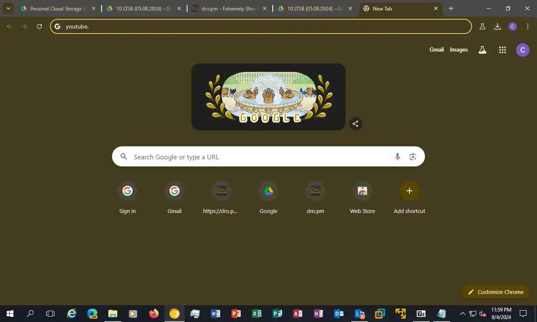The width and height of the screenshot is (537, 322).
Task: Open 7-Zip from the taskbar
Action: 421,313
